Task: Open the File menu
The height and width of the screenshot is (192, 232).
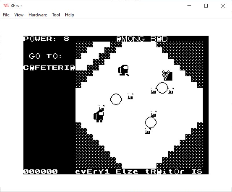Action: click(x=6, y=15)
